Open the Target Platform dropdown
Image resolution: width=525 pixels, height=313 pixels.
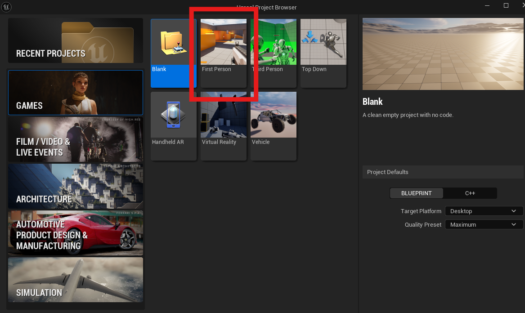pyautogui.click(x=484, y=211)
